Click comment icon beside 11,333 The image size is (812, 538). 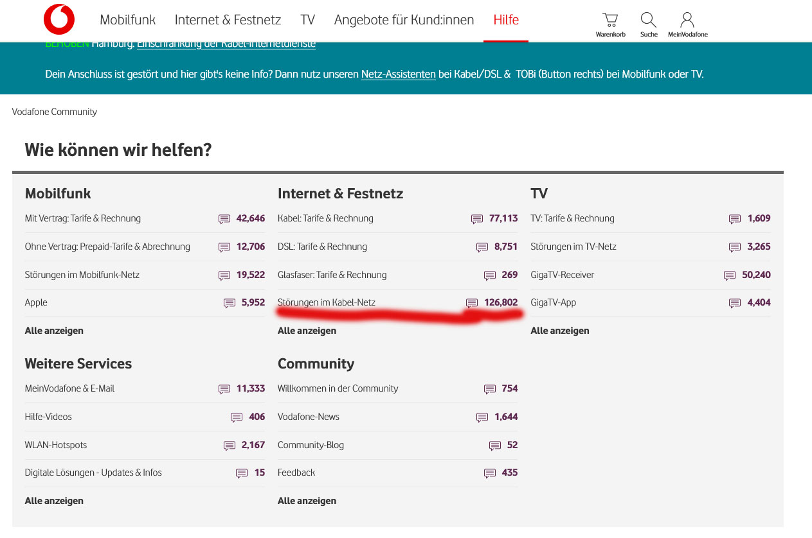(224, 389)
